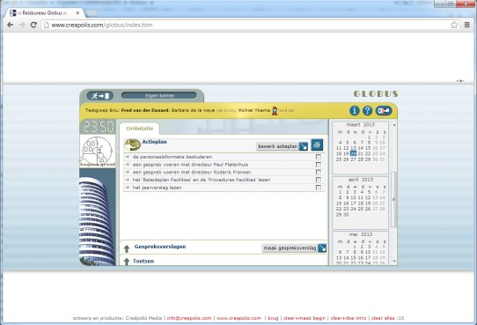477x325 pixels.
Task: Click the calendar panel scrollbar thumb
Action: point(394,199)
